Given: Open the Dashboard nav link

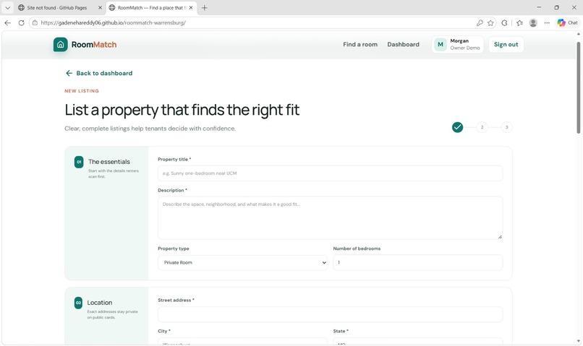Looking at the screenshot, I should (x=403, y=44).
